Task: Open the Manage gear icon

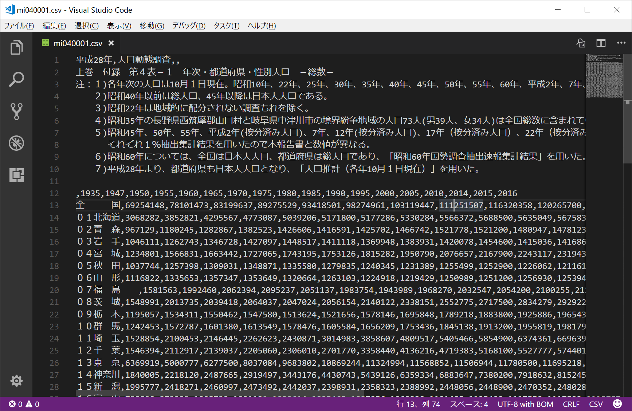Action: (x=16, y=381)
